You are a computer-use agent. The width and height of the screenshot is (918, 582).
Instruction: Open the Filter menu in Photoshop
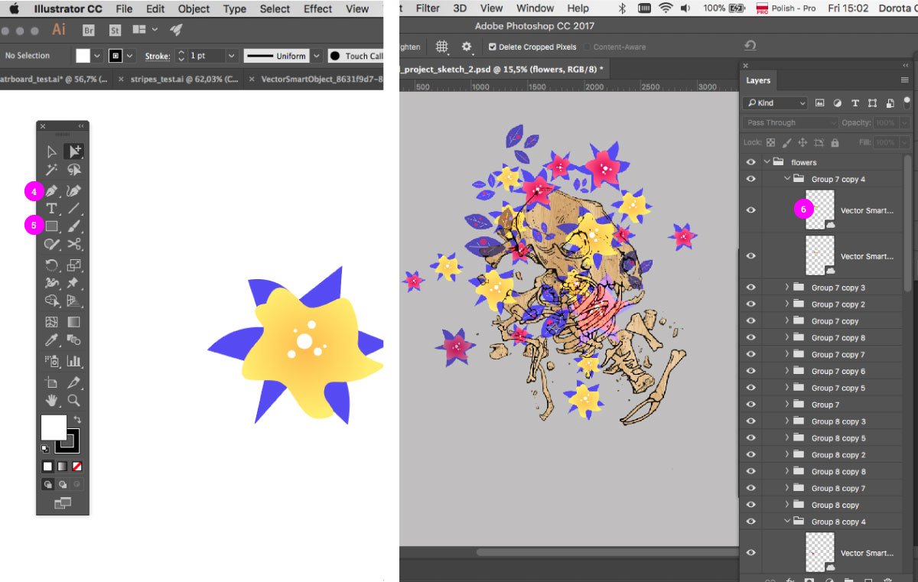point(427,8)
